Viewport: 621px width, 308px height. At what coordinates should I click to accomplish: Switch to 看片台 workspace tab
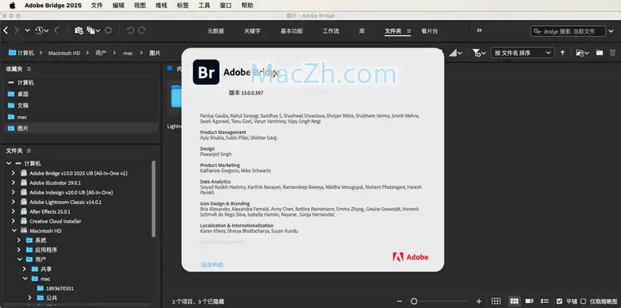pyautogui.click(x=430, y=31)
